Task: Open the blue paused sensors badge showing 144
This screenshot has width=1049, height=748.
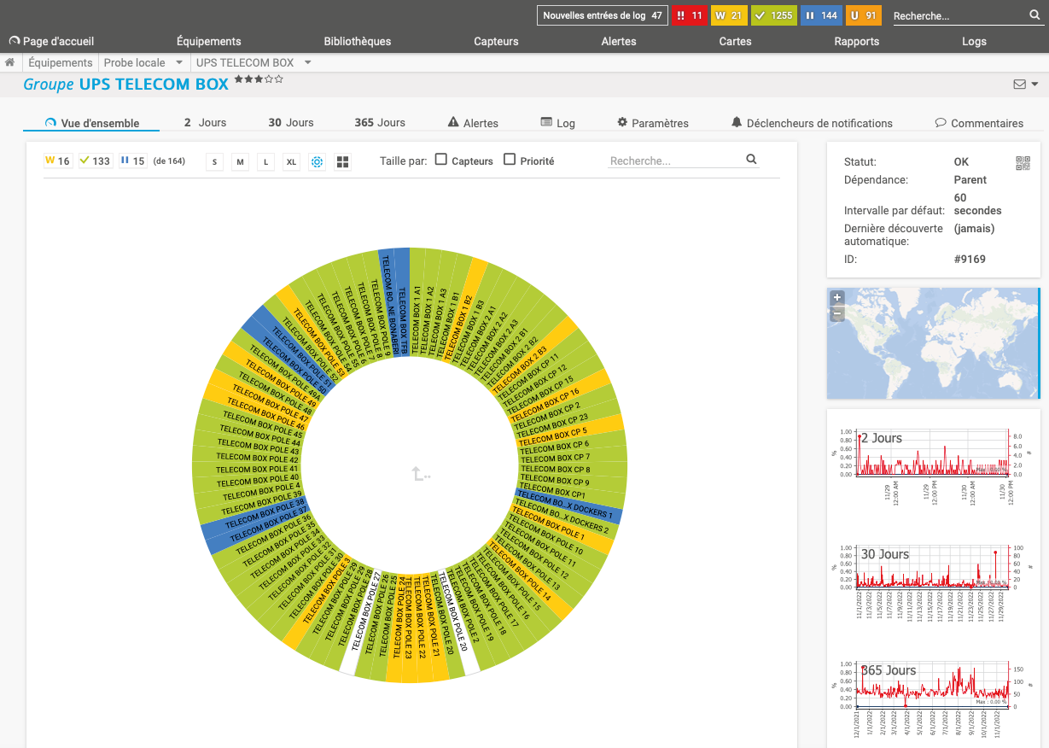Action: click(819, 15)
